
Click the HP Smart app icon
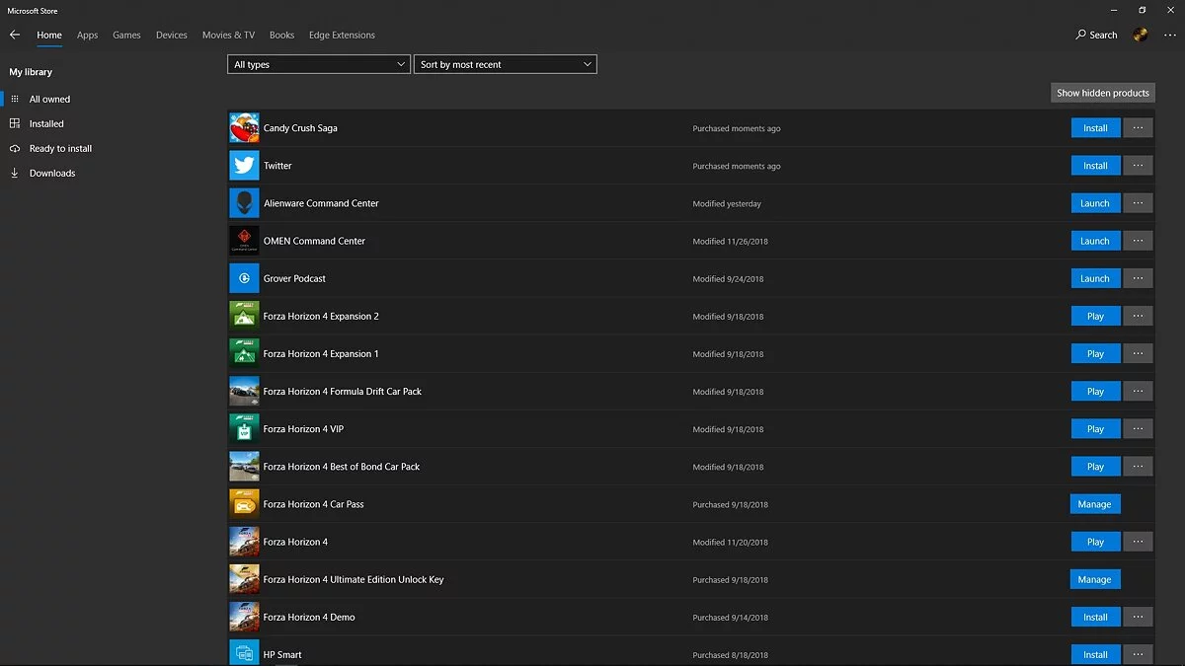pyautogui.click(x=244, y=654)
